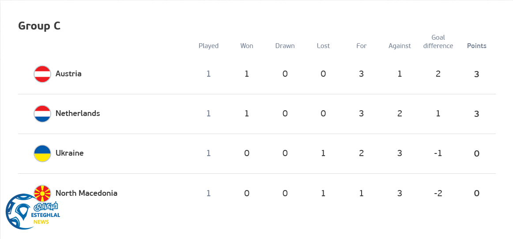This screenshot has height=239, width=513.
Task: Click the Won column header
Action: 247,46
